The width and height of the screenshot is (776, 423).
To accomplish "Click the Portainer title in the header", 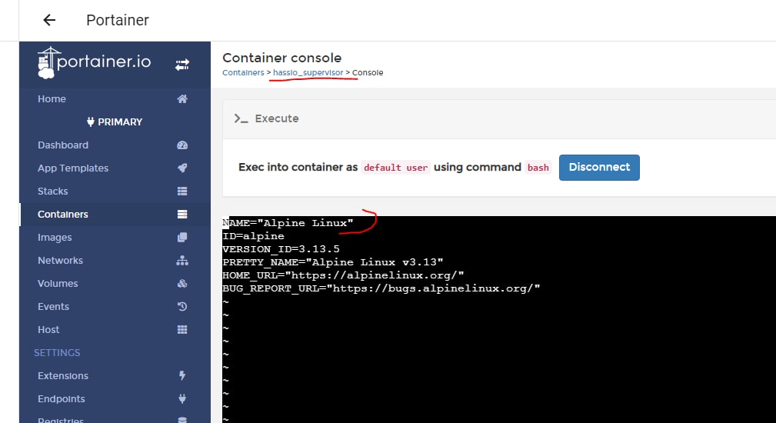I will [x=118, y=20].
